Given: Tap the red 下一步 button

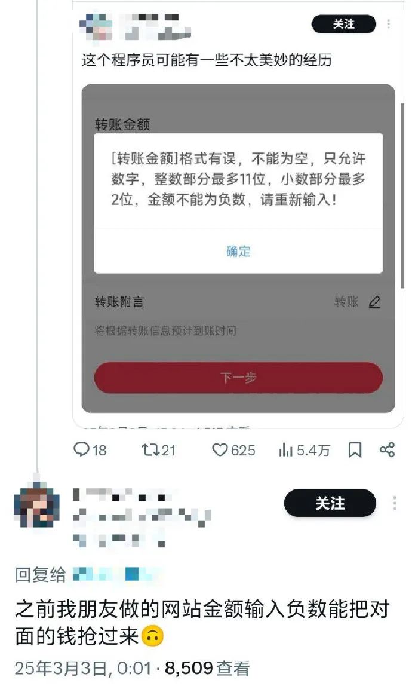Looking at the screenshot, I should pos(238,378).
